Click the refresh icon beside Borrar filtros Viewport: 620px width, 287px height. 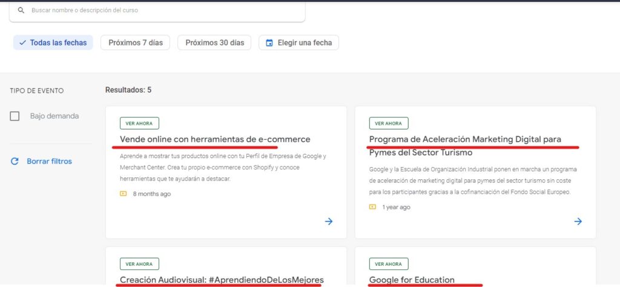click(15, 162)
